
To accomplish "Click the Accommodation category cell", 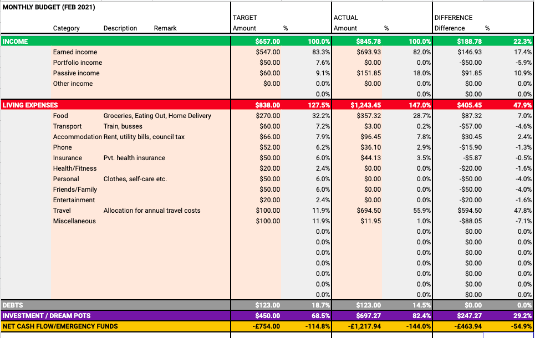I will coord(78,137).
